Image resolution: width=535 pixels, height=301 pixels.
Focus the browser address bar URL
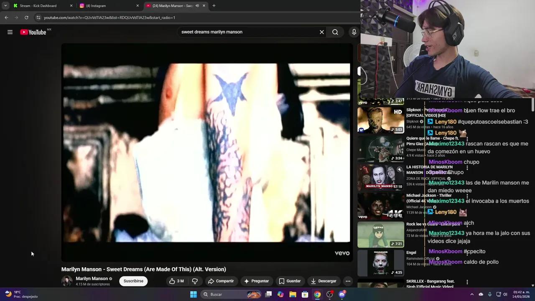110,18
